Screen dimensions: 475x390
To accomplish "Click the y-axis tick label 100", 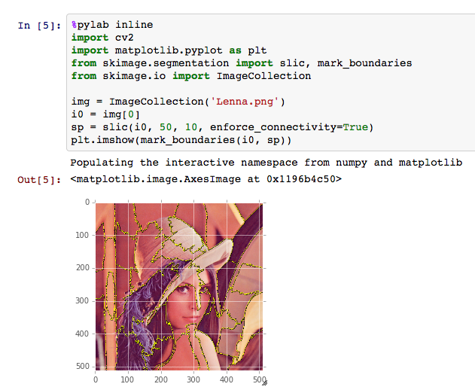I will (x=82, y=235).
